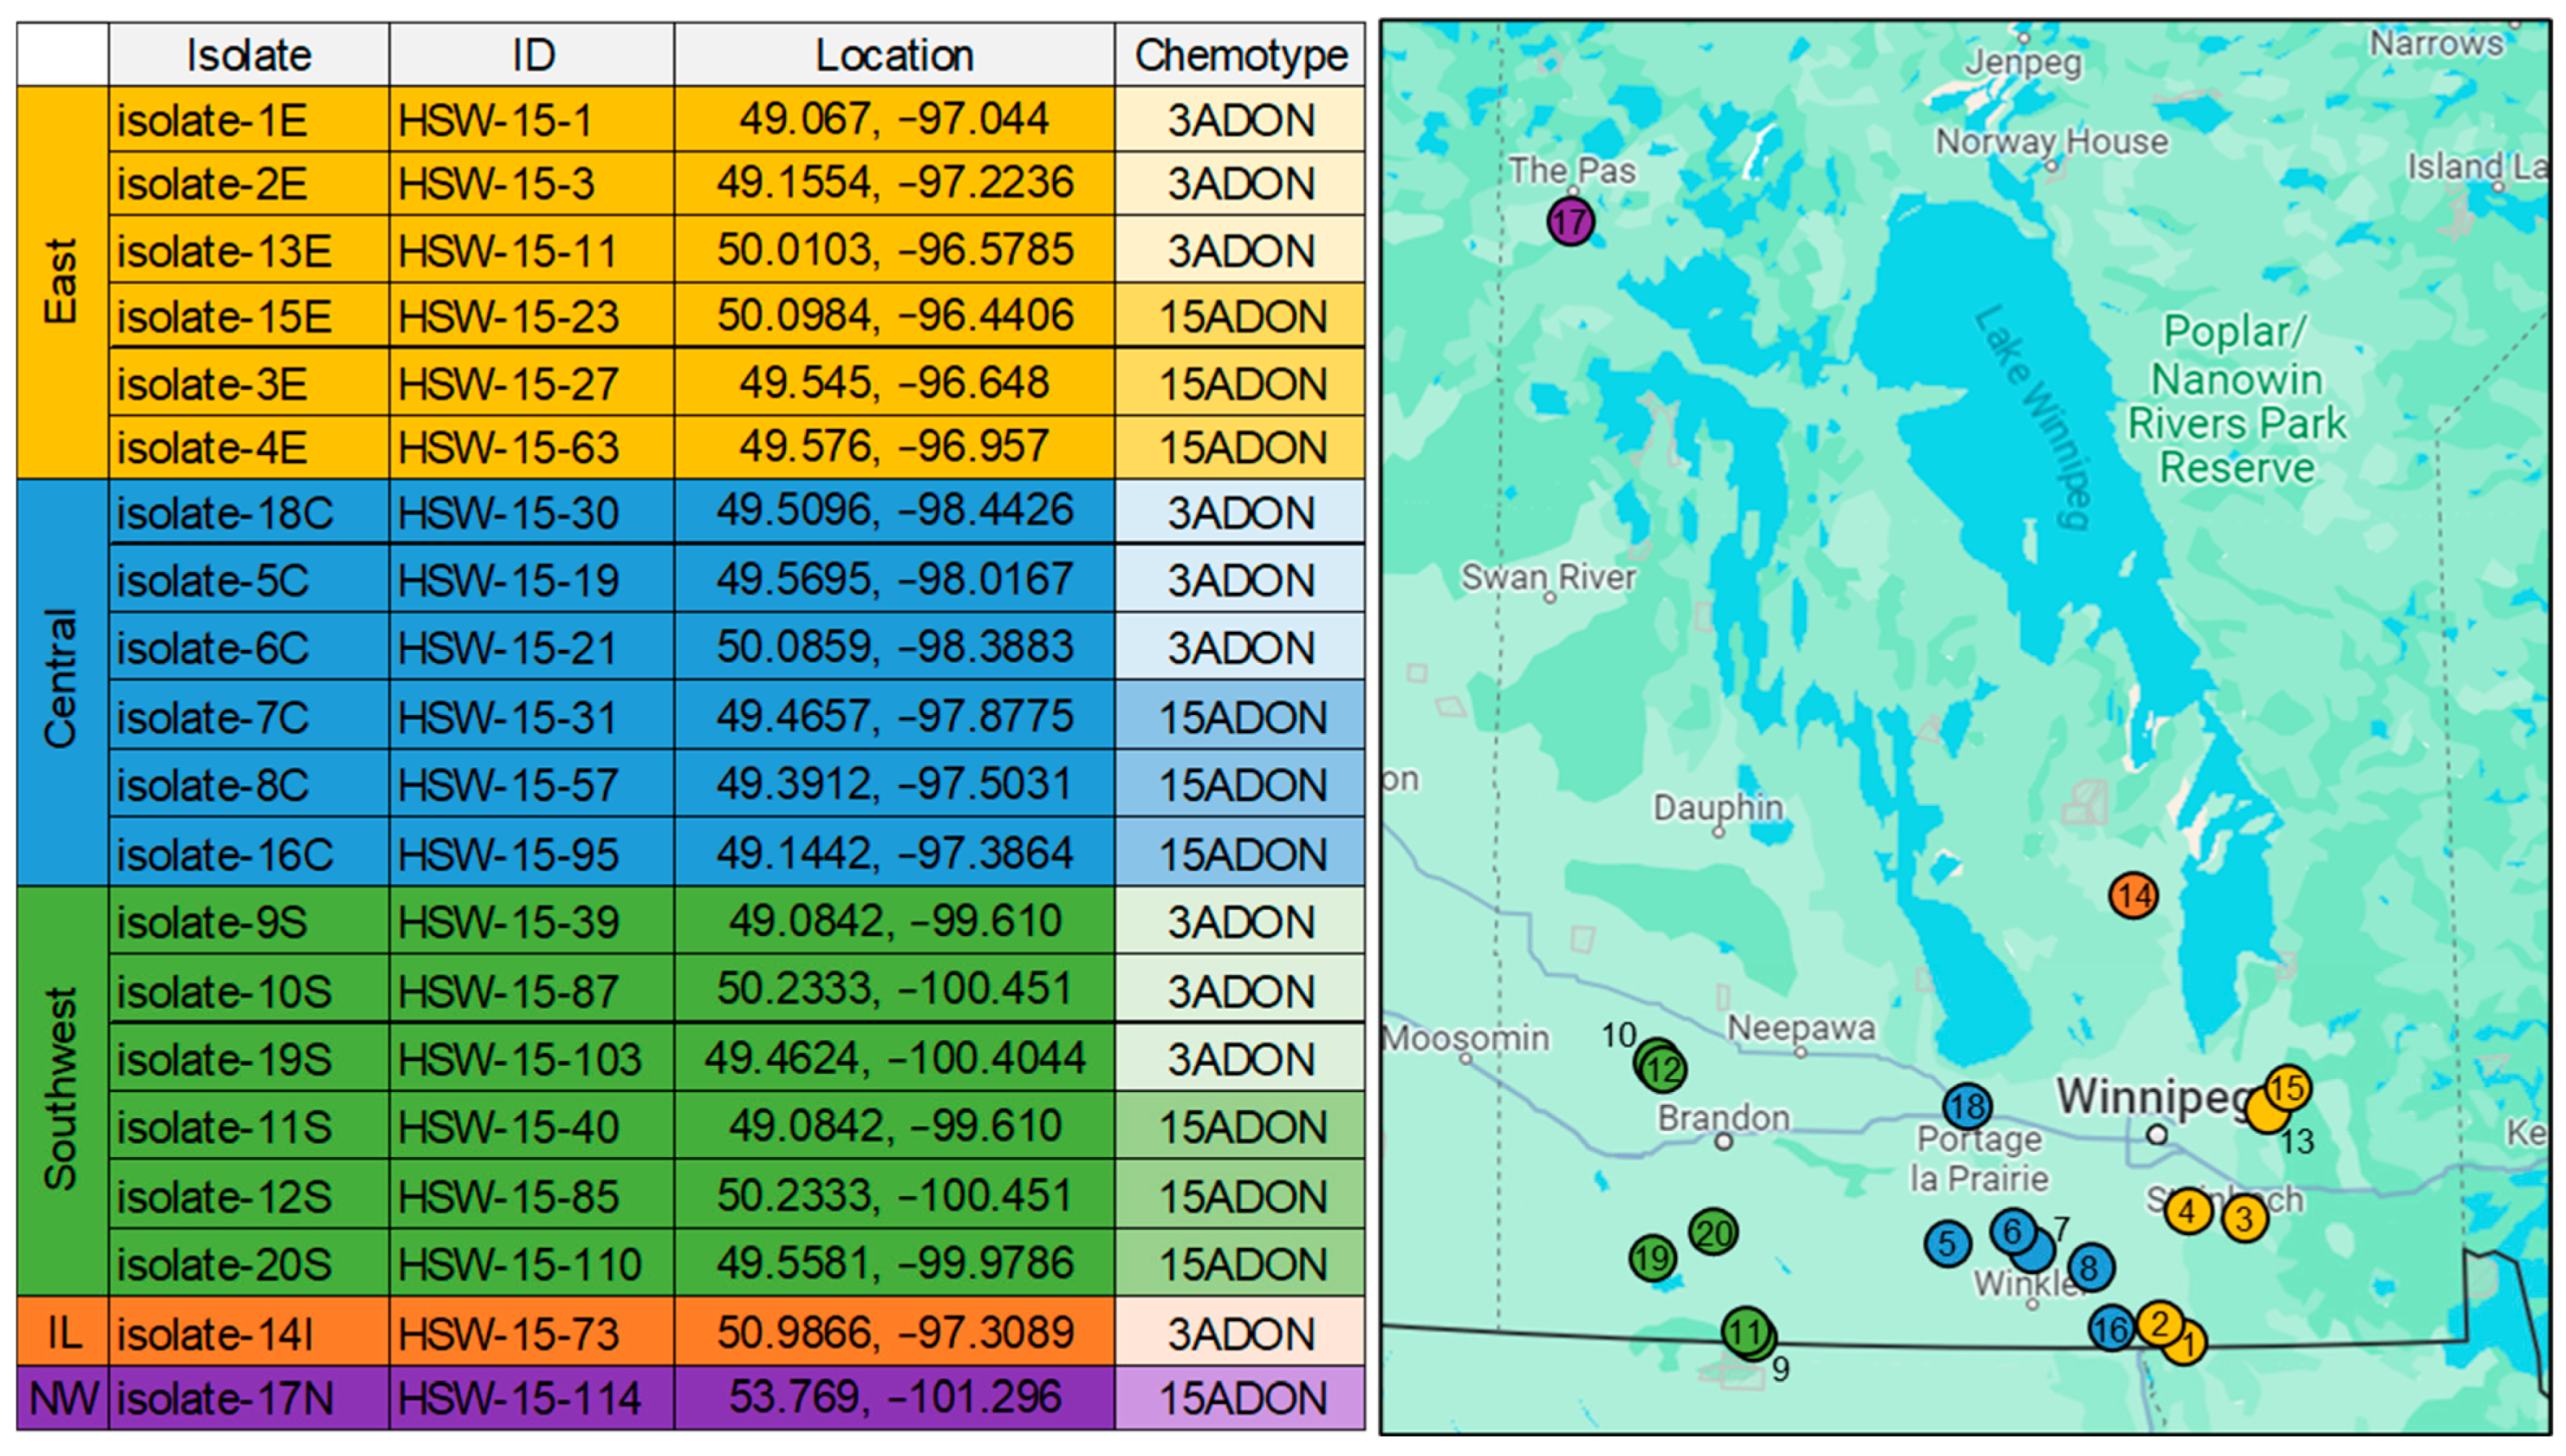Image resolution: width=2566 pixels, height=1456 pixels.
Task: Select blue map marker 18
Action: coord(1967,1106)
